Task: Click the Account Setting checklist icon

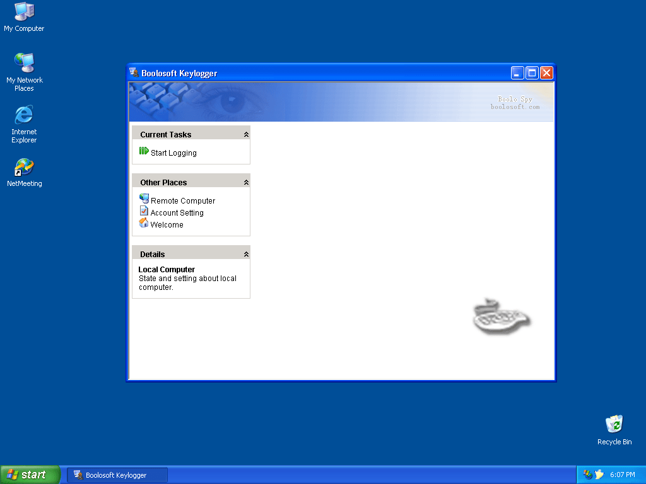Action: point(144,211)
